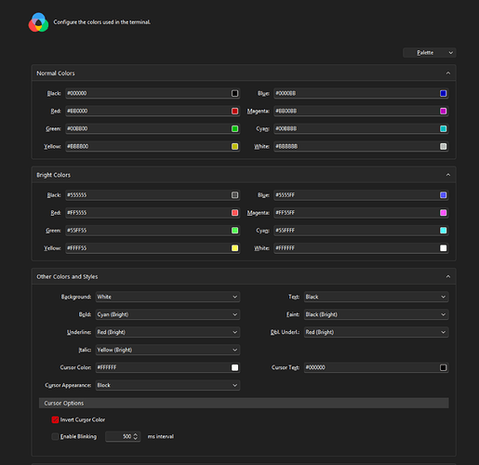
Task: Collapse the Normal Colors section
Action: coord(448,73)
